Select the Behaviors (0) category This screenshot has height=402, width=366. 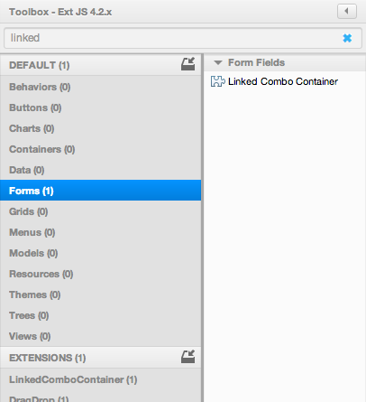[100, 87]
